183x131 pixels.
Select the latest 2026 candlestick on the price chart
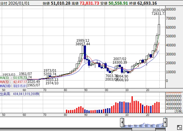point(159,29)
